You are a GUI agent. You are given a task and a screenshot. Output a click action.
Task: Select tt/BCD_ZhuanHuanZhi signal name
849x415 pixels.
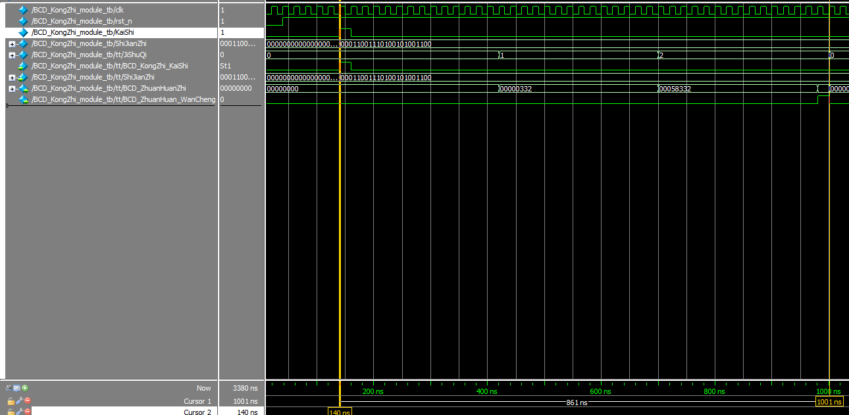tap(109, 88)
